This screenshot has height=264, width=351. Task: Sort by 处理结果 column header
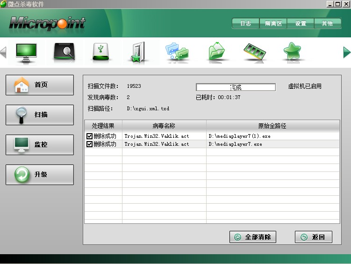103,126
